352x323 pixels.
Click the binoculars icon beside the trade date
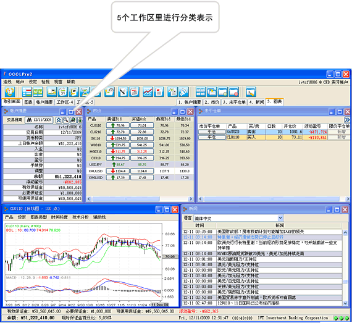click(x=29, y=120)
